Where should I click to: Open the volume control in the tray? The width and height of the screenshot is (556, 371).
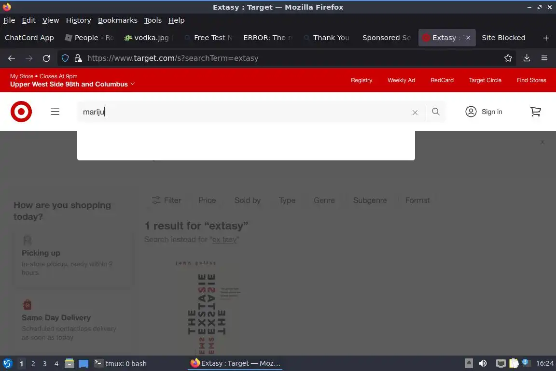point(483,364)
